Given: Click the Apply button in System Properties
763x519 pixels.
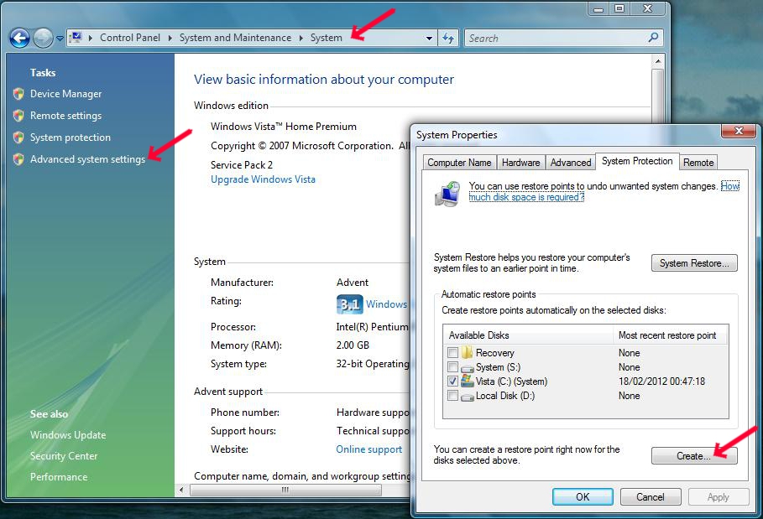Looking at the screenshot, I should pos(719,496).
